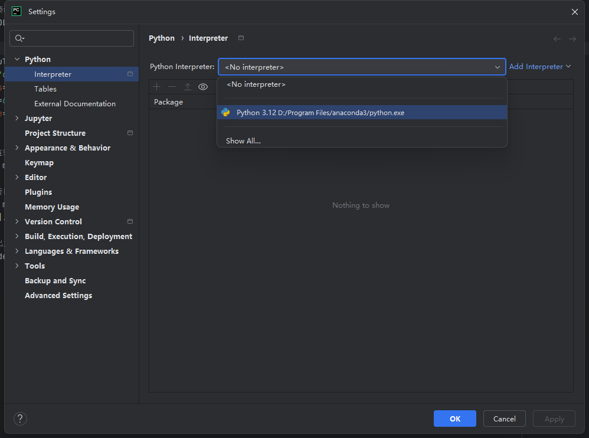
Task: Open Memory Usage settings
Action: (52, 207)
